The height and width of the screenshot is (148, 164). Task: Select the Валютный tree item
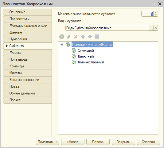point(86,56)
